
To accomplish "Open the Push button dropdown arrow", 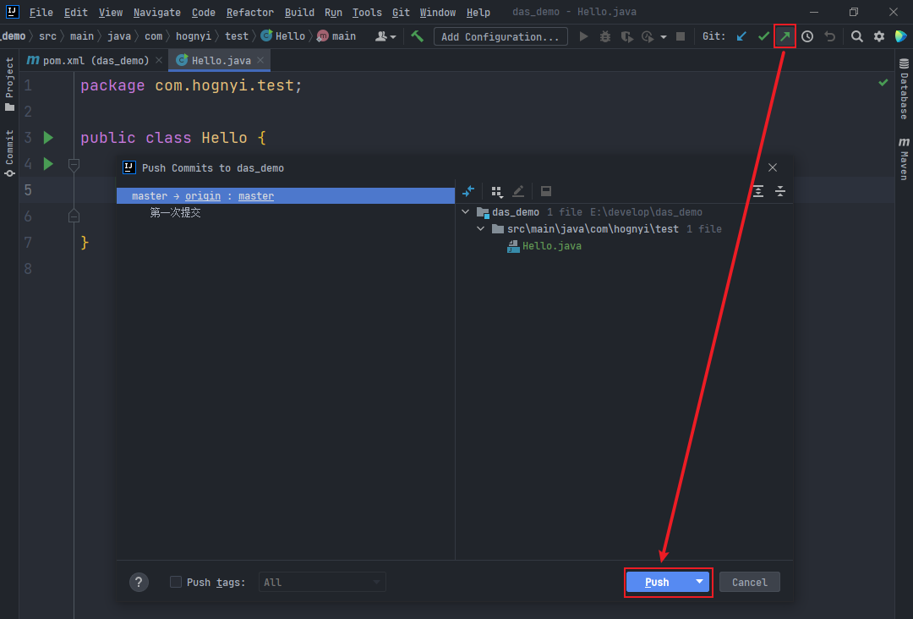I will 699,582.
